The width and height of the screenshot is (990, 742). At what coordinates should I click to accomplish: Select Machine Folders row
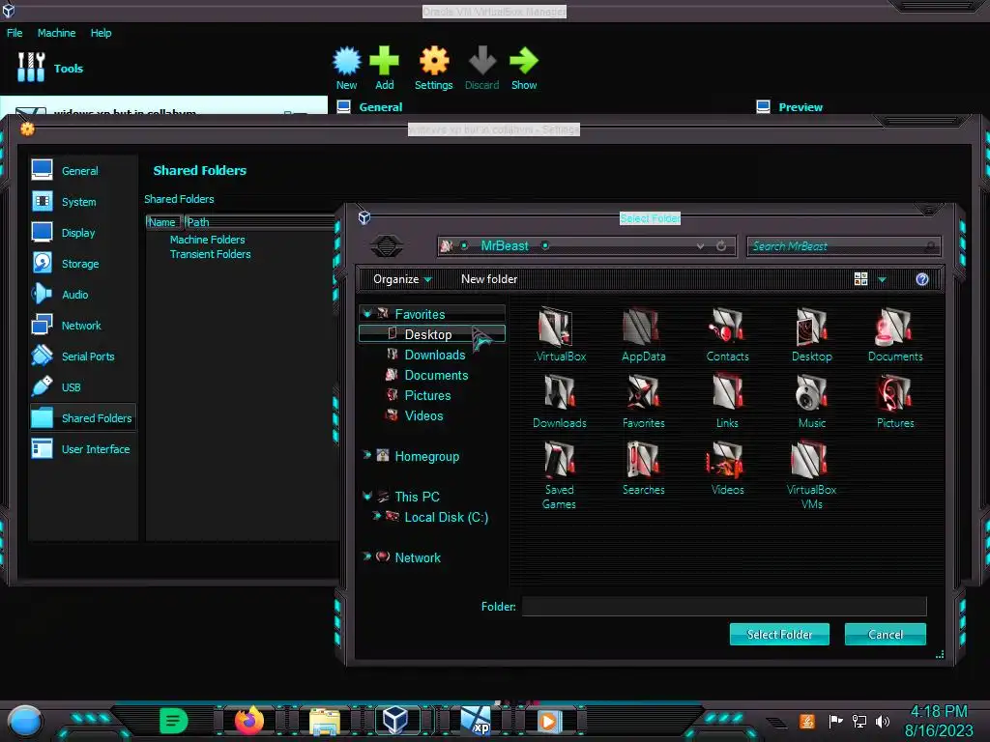(207, 240)
